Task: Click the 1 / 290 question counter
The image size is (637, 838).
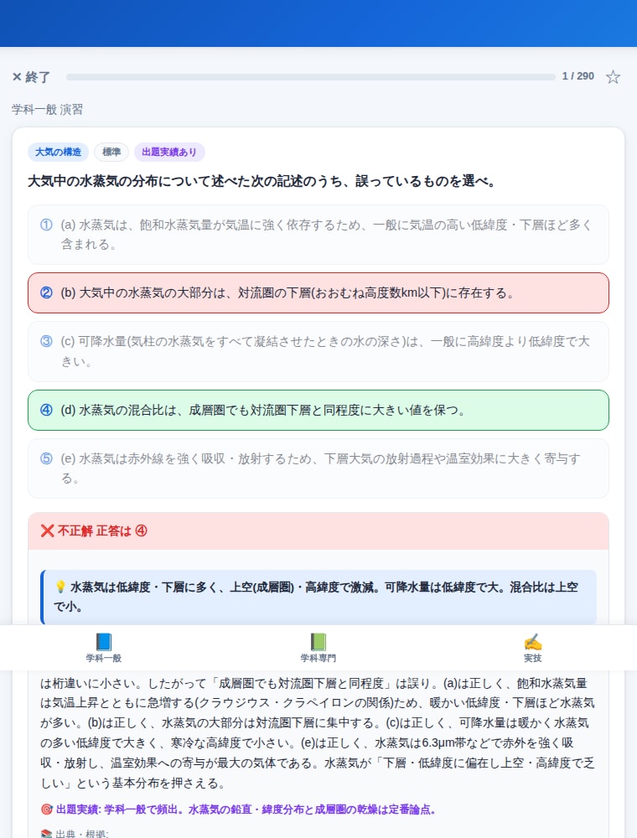Action: pos(577,76)
